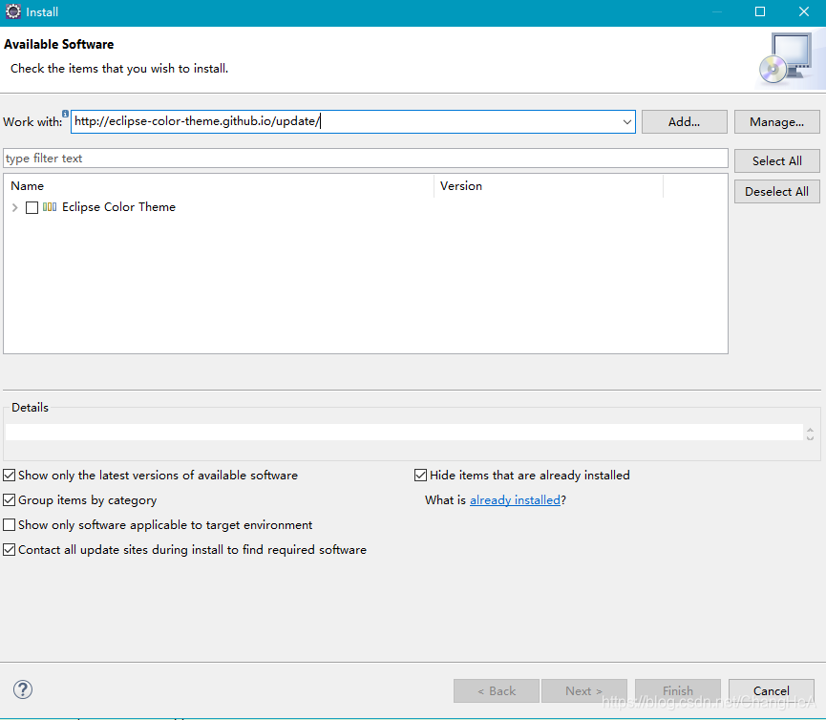Check the Eclipse Color Theme checkbox

pyautogui.click(x=32, y=207)
